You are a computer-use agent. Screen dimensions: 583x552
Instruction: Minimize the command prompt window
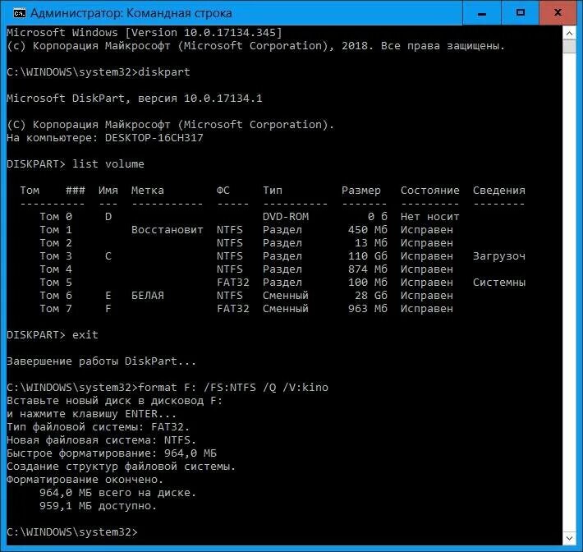pyautogui.click(x=482, y=13)
